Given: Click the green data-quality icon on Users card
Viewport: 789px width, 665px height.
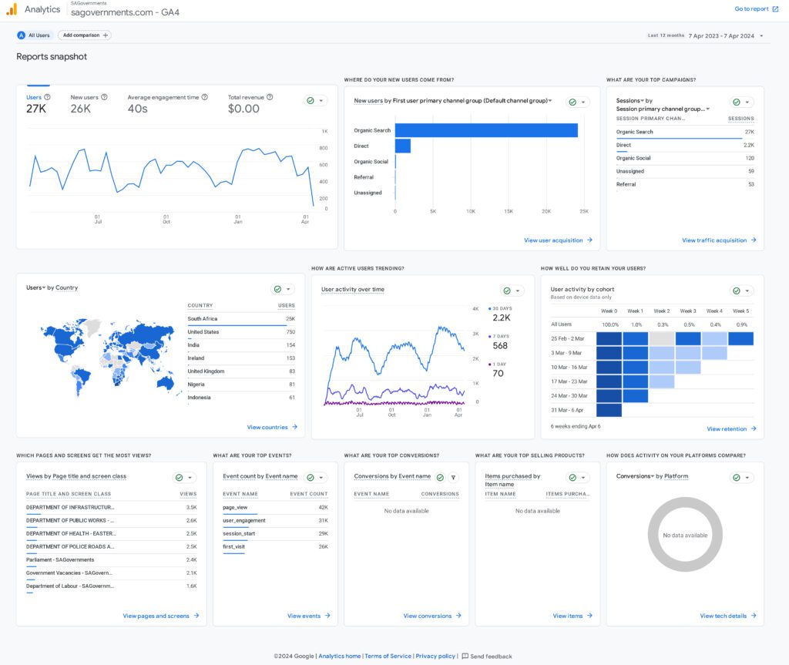Looking at the screenshot, I should [311, 101].
